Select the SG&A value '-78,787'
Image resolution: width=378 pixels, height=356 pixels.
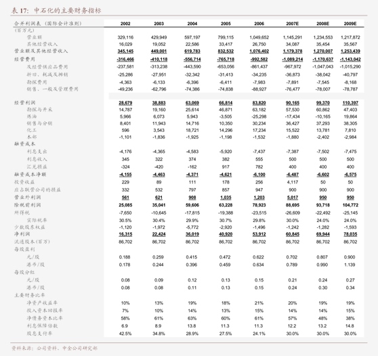(x=350, y=89)
